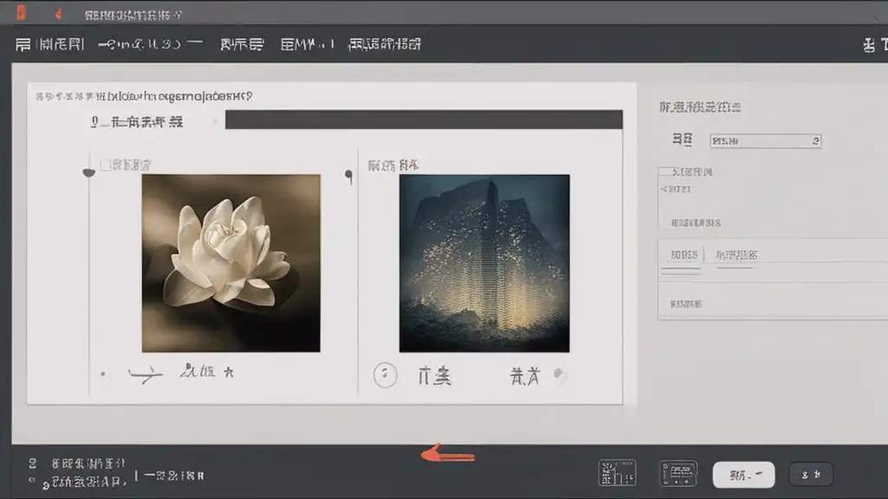Click the glowing skyscraper image thumbnail

coord(484,263)
